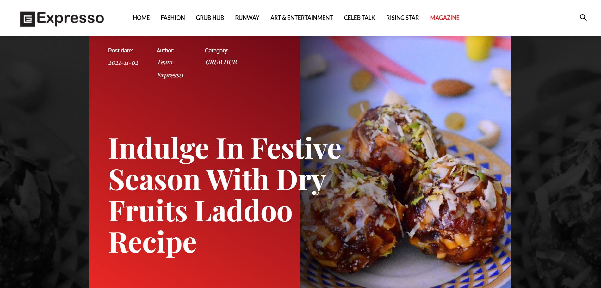This screenshot has width=601, height=288.
Task: Click the Expresso logo icon
Action: click(x=28, y=19)
